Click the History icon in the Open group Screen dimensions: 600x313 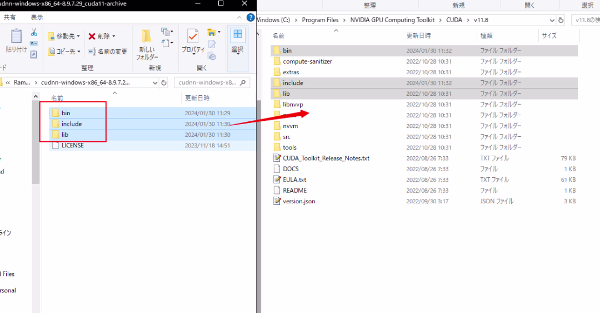[x=212, y=56]
